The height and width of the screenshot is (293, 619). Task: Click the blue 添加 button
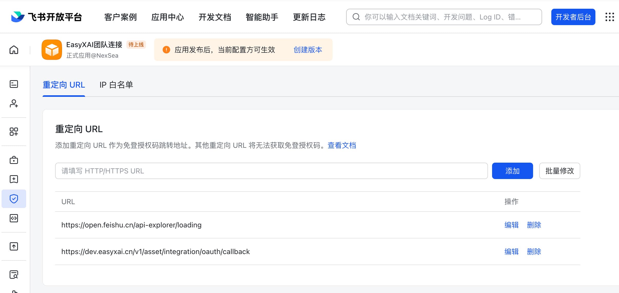pos(512,171)
